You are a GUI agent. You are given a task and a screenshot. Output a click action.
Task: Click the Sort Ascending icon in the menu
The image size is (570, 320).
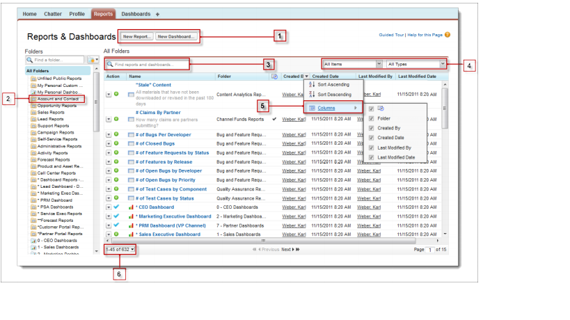312,84
